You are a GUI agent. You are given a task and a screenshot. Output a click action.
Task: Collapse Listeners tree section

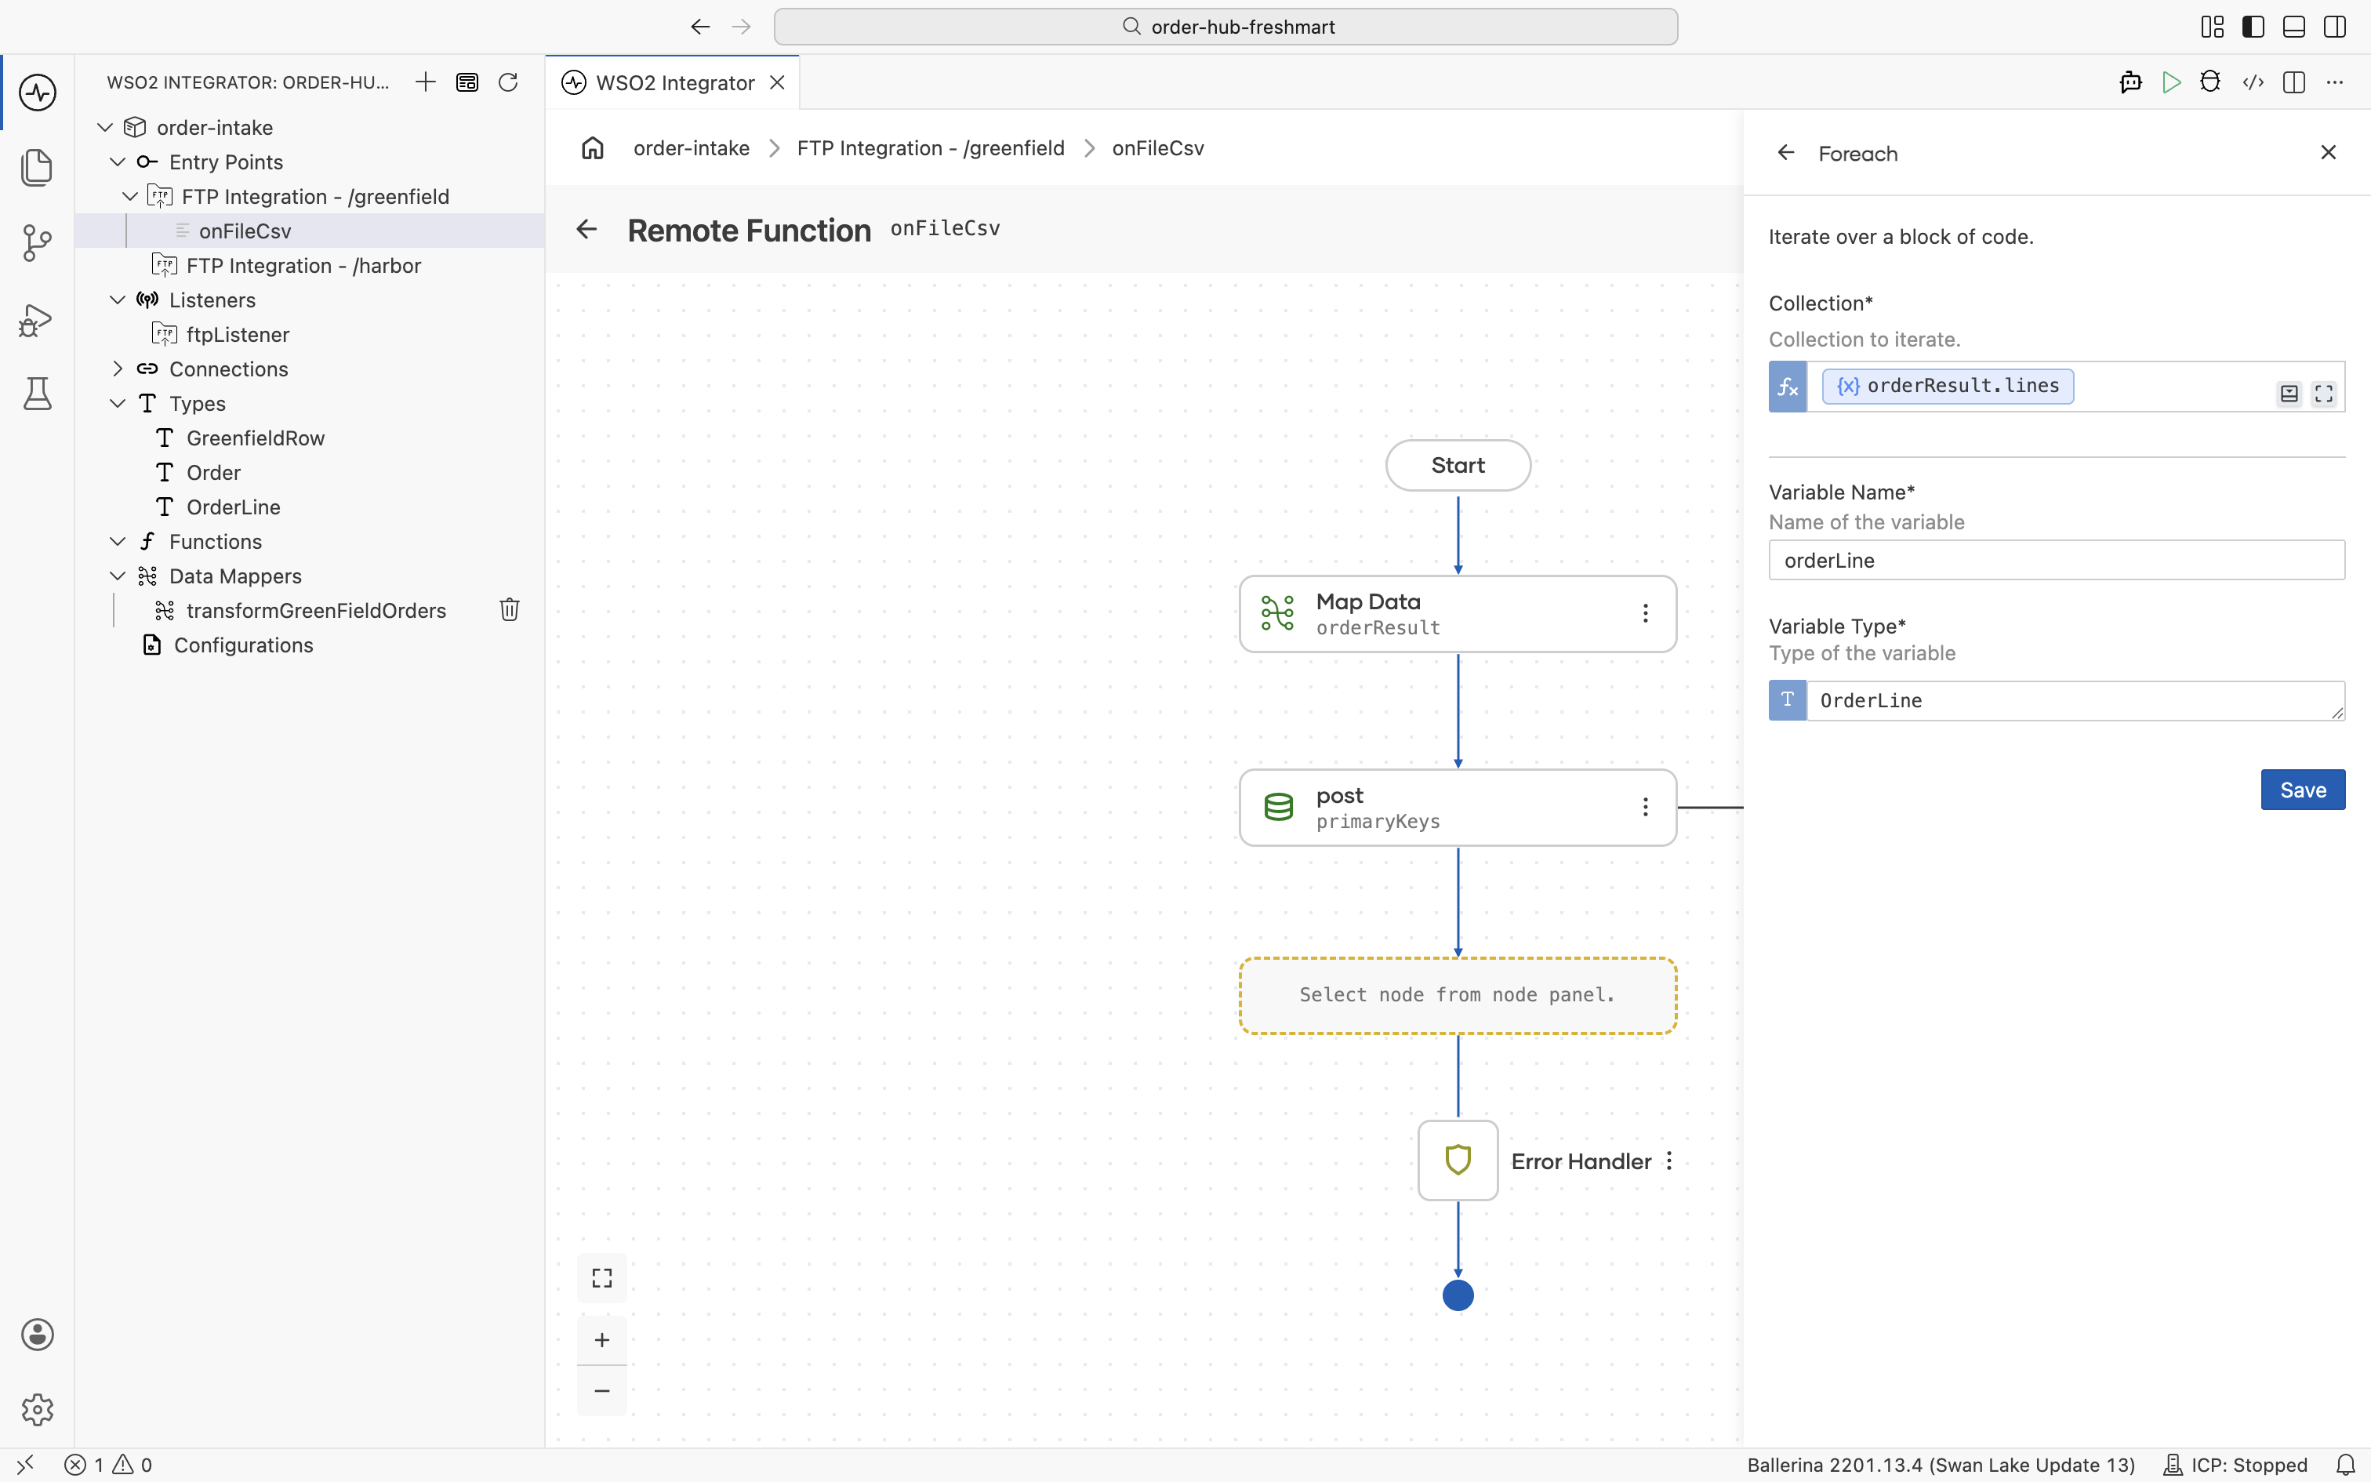pyautogui.click(x=118, y=300)
